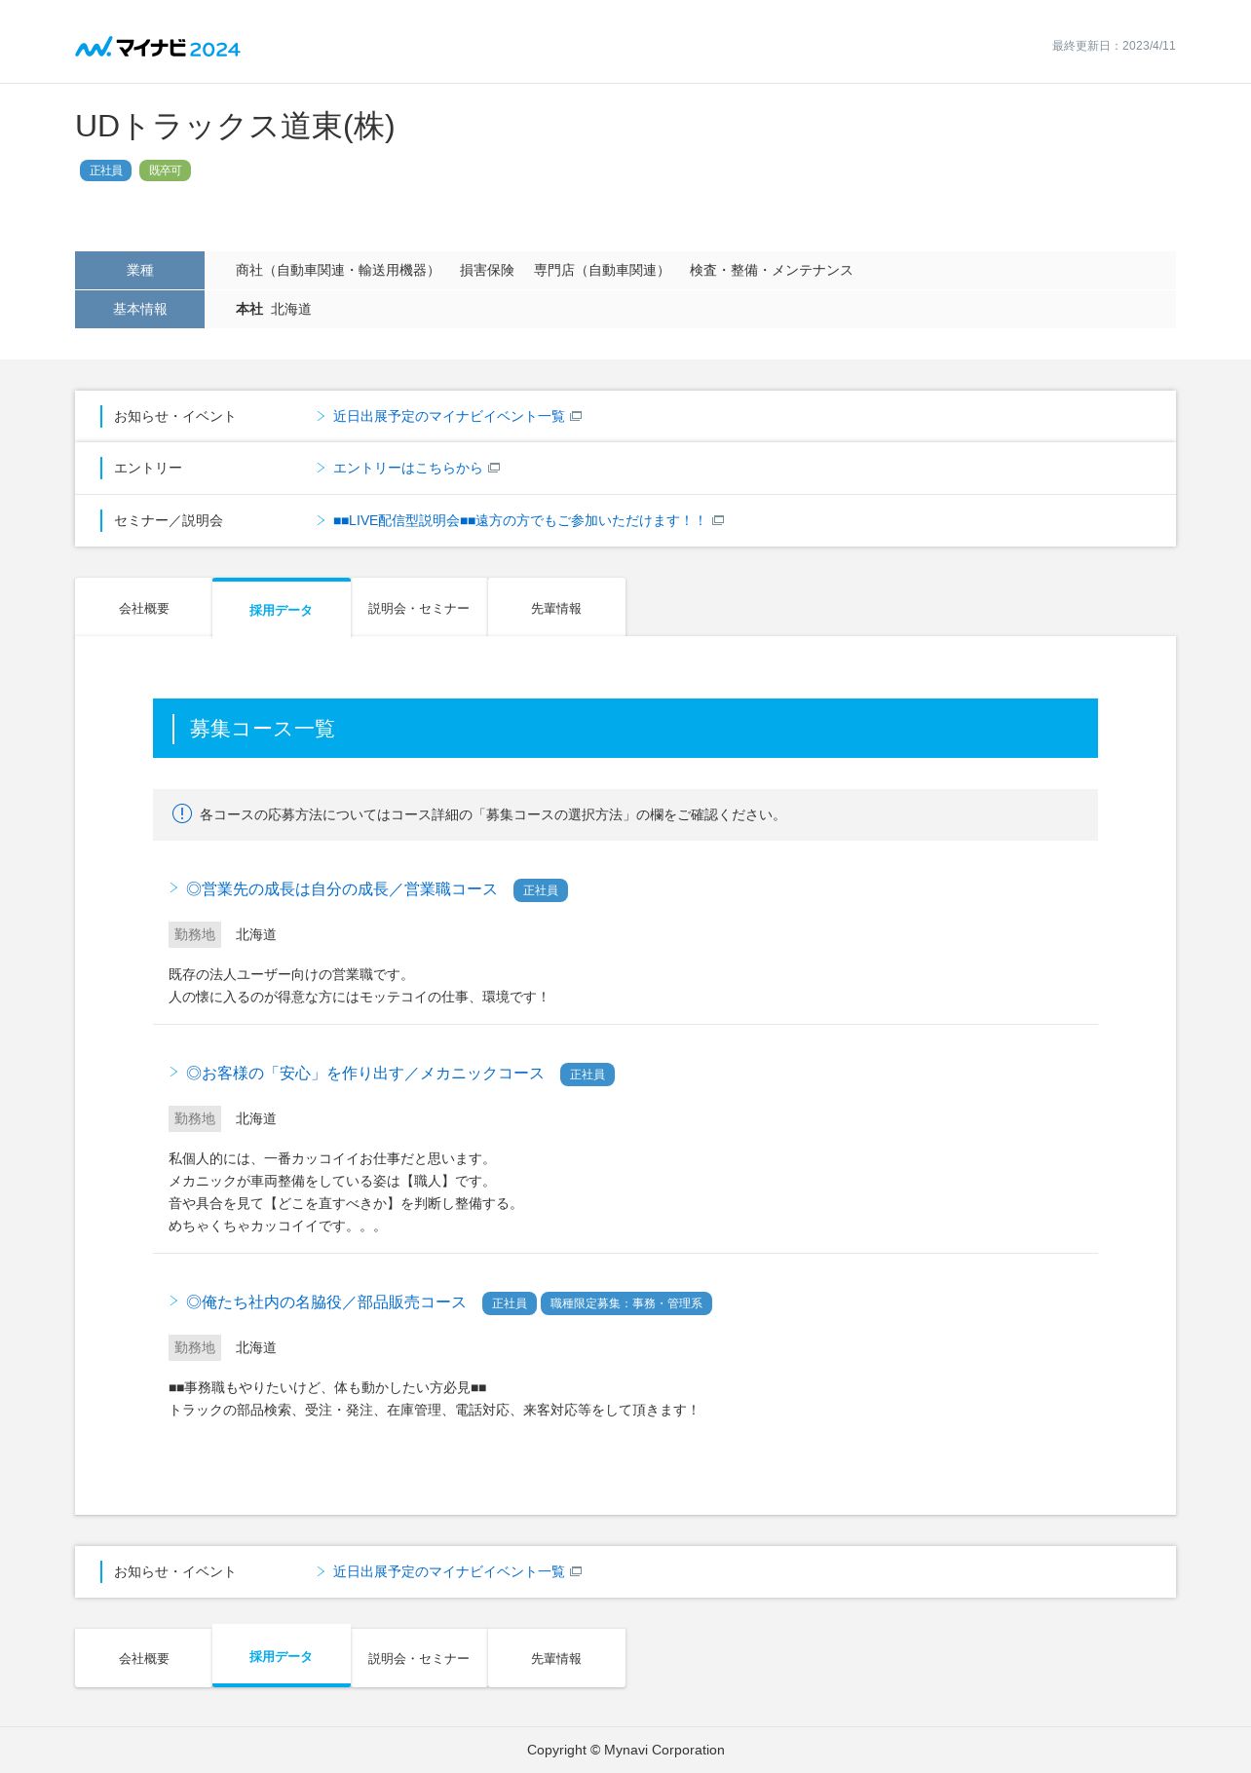
Task: Click the info icon in the 応募方法 notice
Action: [x=182, y=813]
